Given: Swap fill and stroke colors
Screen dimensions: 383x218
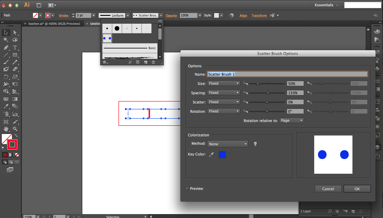Looking at the screenshot, I should (16, 135).
